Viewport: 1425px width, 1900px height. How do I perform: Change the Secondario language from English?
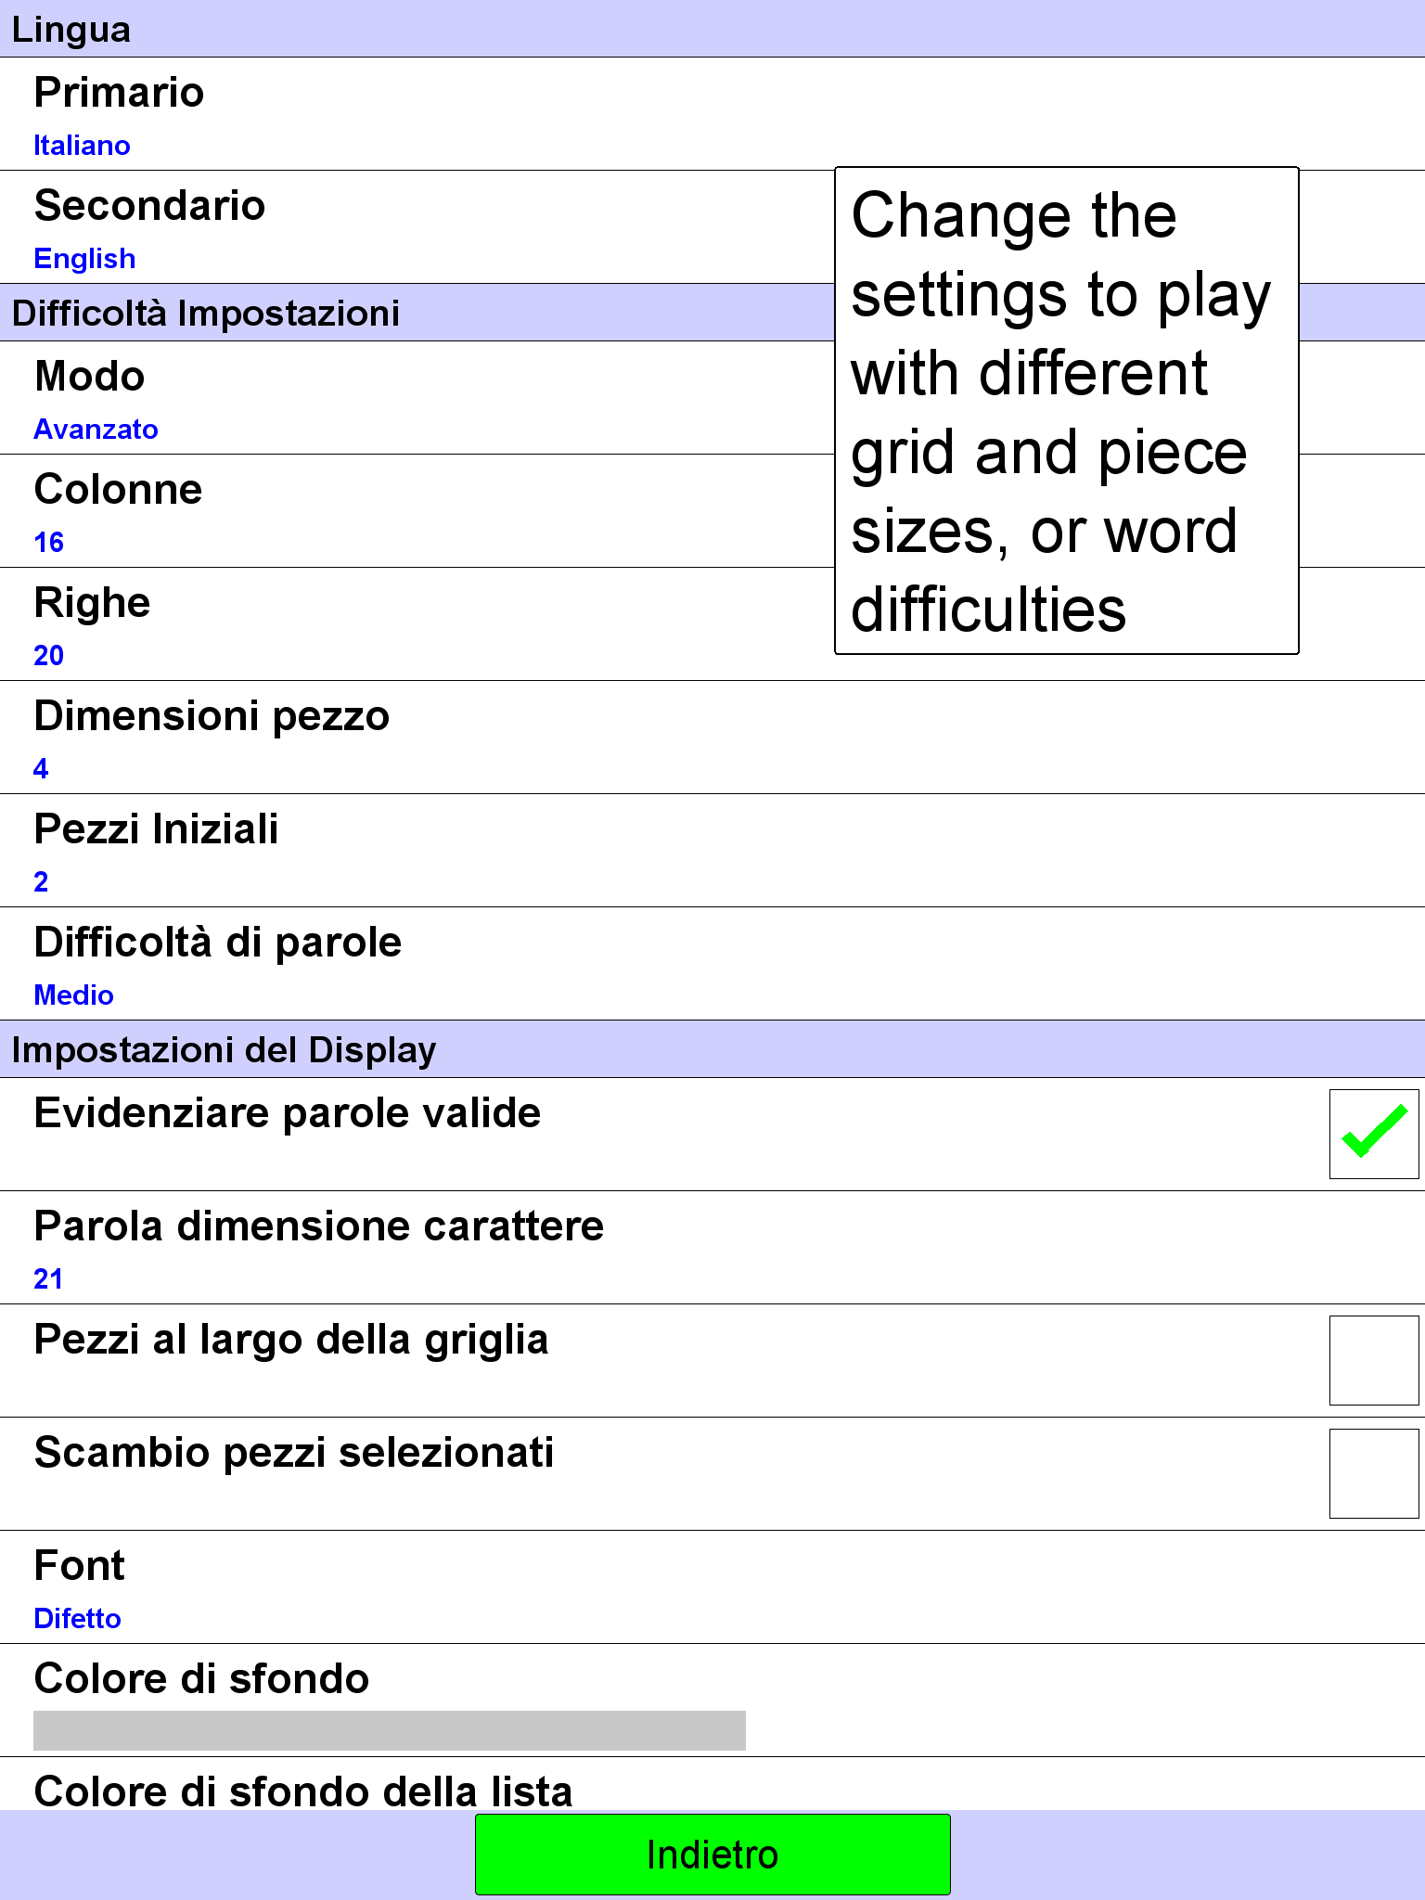click(x=417, y=227)
